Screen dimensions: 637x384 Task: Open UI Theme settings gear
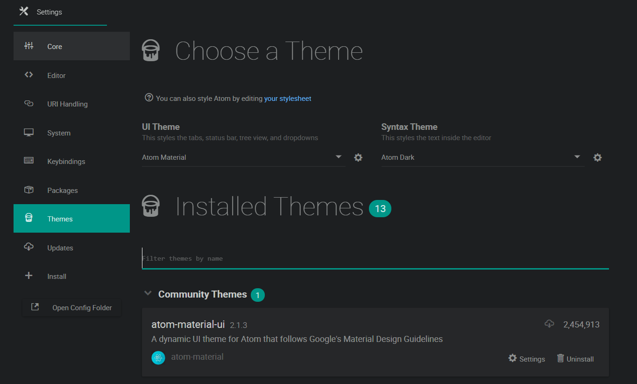pyautogui.click(x=358, y=157)
